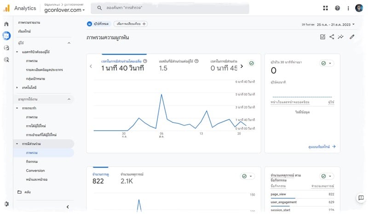Screen dimensions: 368x214
Task: Collapse the การกระทำ tree group
Action: click(17, 108)
